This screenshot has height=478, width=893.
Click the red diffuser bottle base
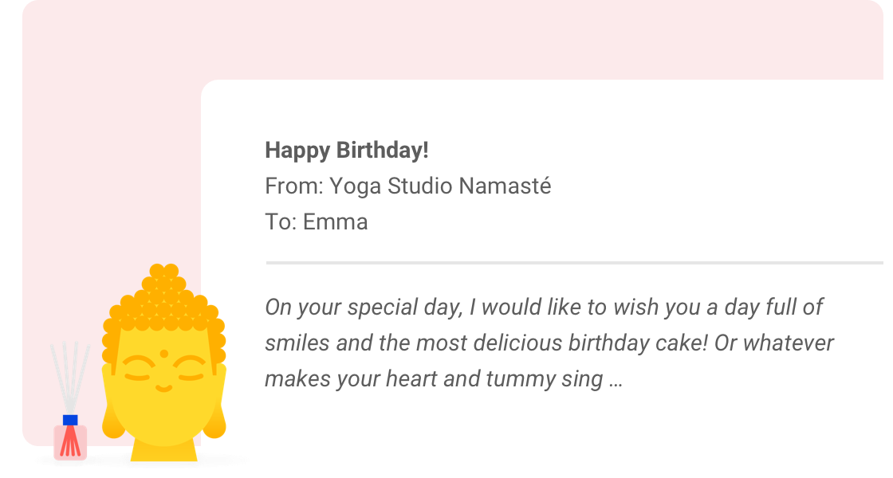(x=70, y=442)
